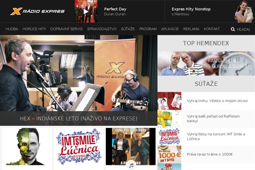The width and height of the screenshot is (255, 170).
Task: Open IMT Smile a Lúčnica tickets contest
Action: coord(216,136)
